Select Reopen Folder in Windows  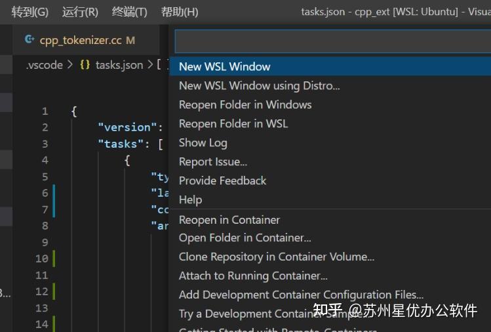245,104
